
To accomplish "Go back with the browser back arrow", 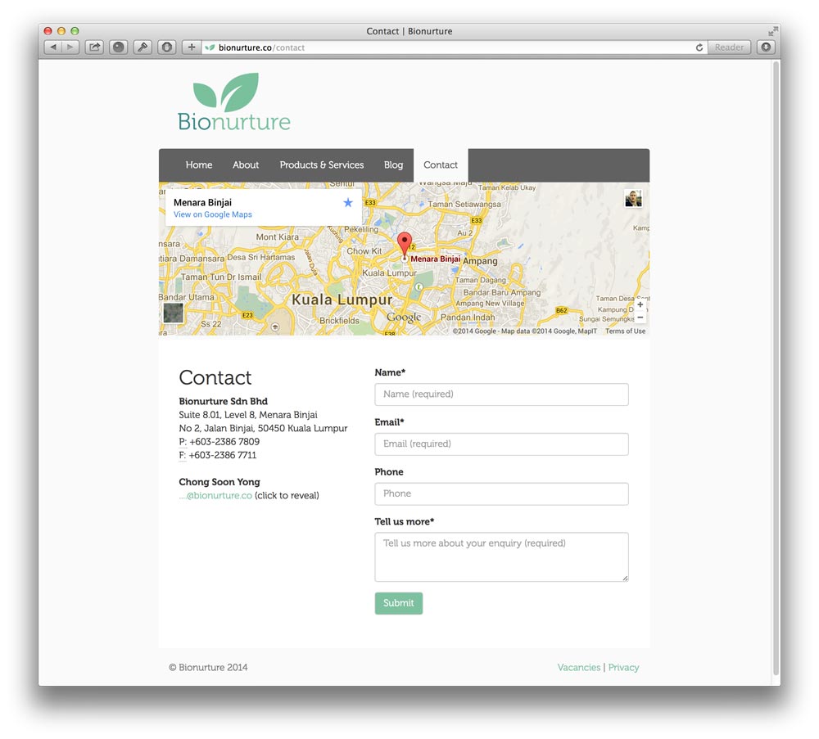I will [x=53, y=47].
